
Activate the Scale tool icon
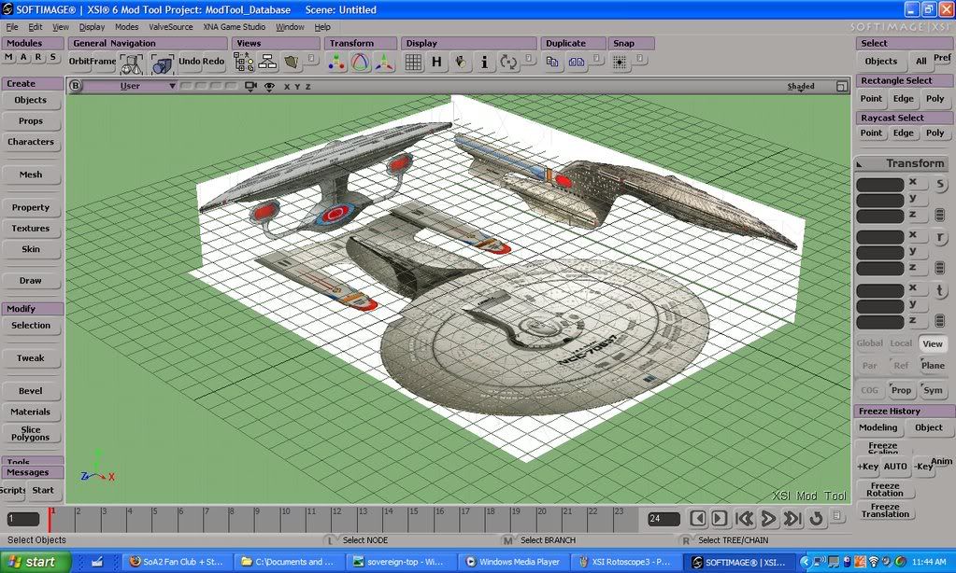click(336, 63)
